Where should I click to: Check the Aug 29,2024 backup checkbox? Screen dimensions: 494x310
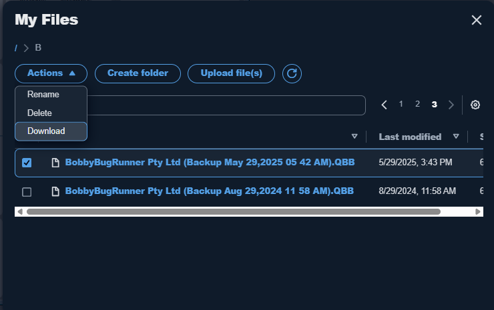pyautogui.click(x=27, y=191)
